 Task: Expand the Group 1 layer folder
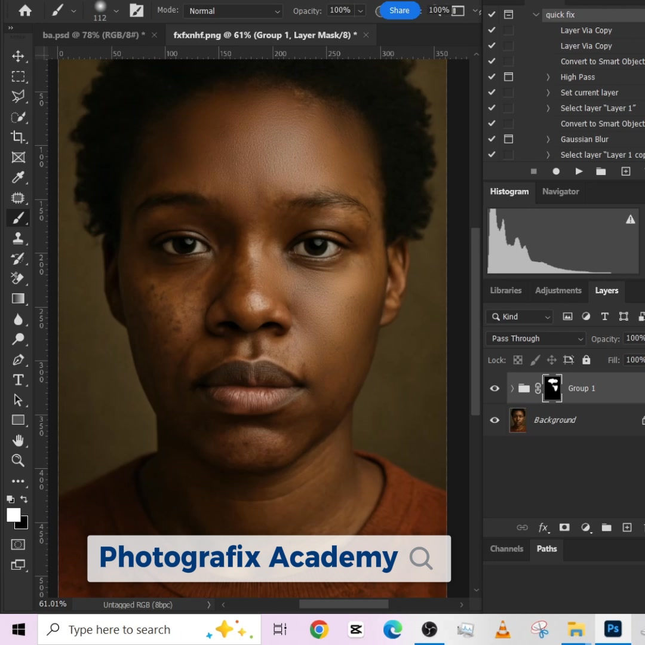(x=512, y=388)
